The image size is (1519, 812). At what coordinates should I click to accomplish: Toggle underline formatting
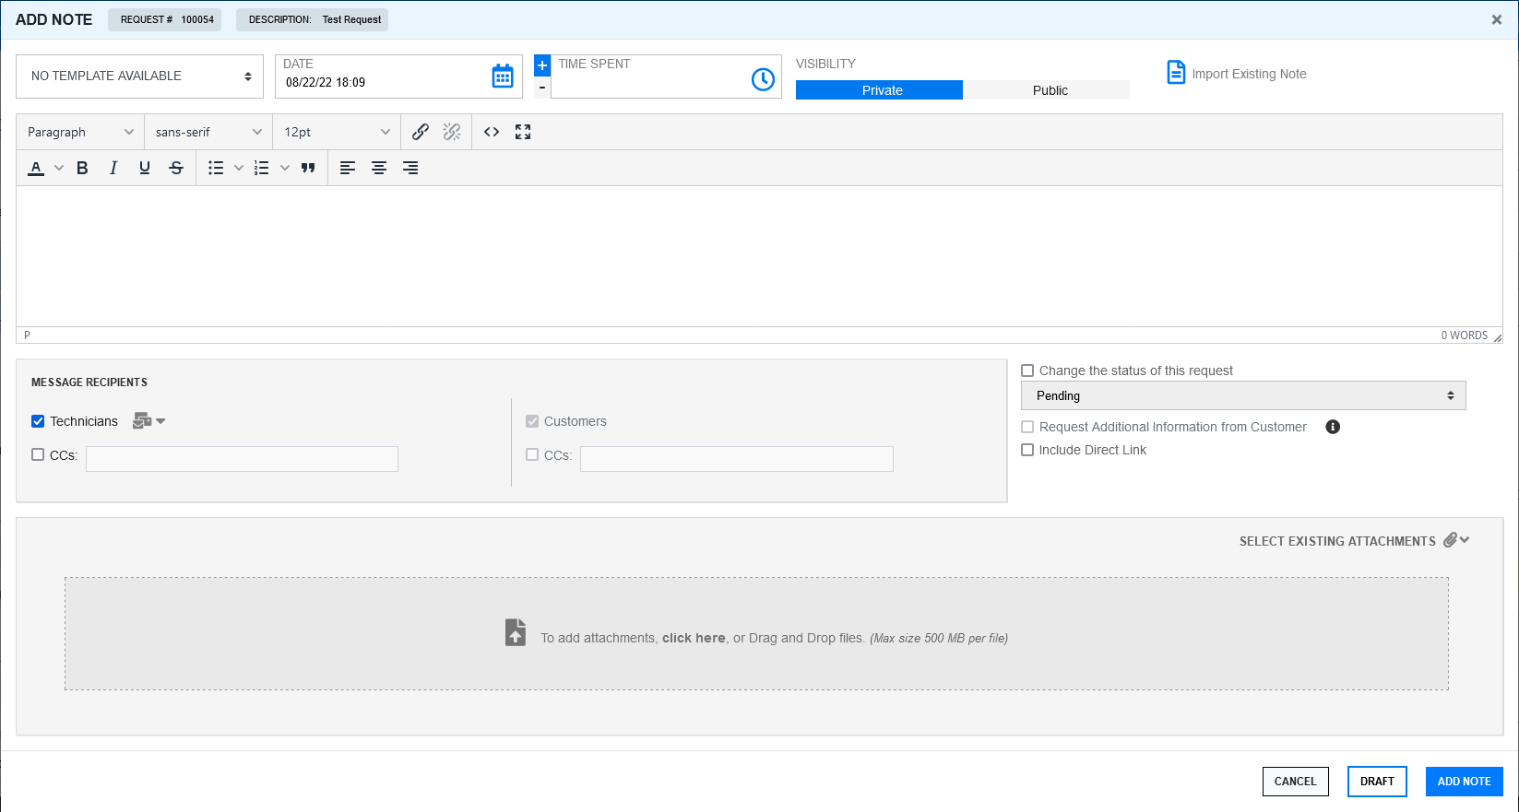click(145, 168)
